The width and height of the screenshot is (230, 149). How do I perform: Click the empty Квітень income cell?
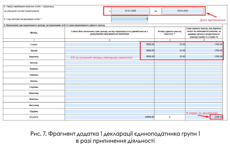[x=110, y=63]
